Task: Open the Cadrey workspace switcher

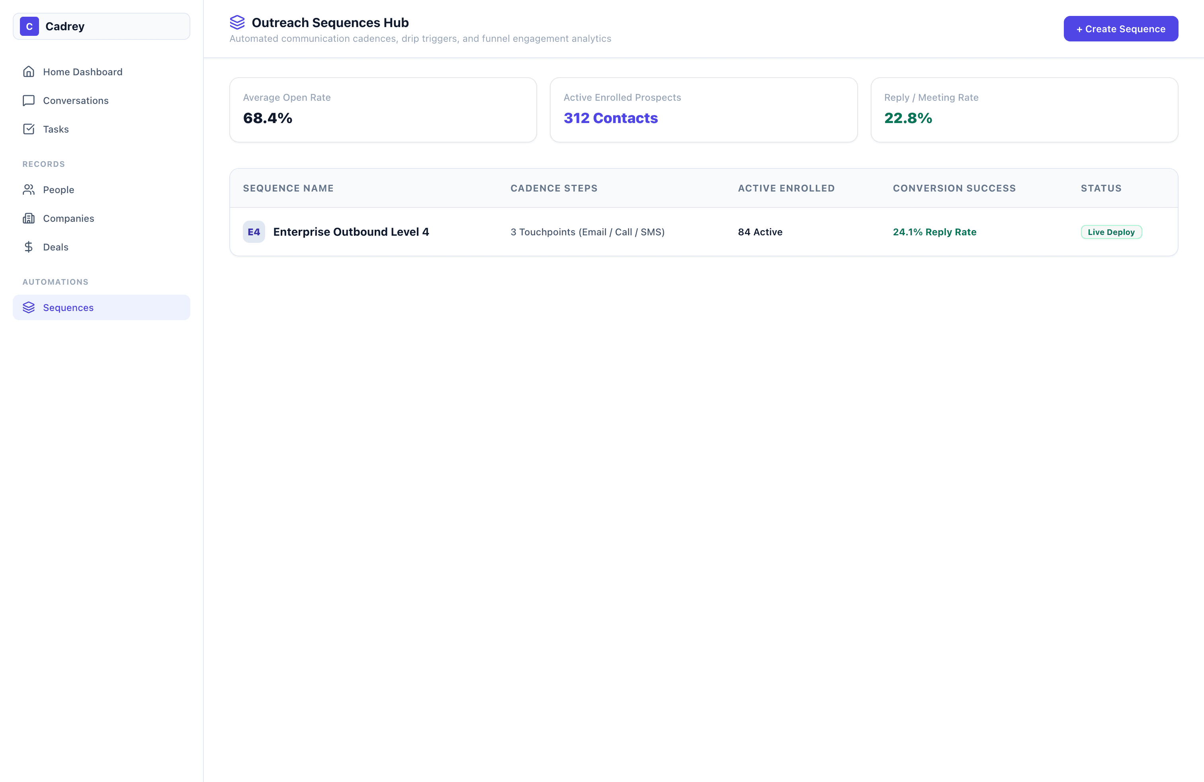Action: 101,26
